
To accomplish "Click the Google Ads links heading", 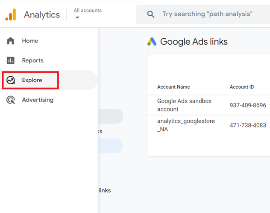I will (194, 42).
